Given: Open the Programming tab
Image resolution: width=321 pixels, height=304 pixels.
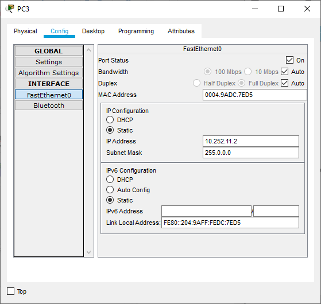Looking at the screenshot, I should (136, 31).
